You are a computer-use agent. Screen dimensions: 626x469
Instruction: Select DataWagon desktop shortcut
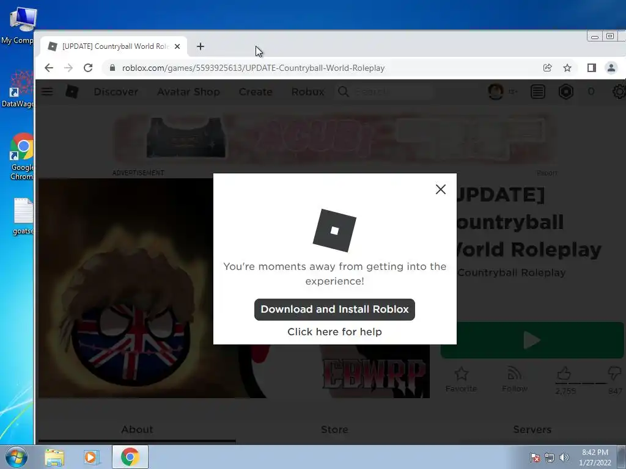point(18,90)
